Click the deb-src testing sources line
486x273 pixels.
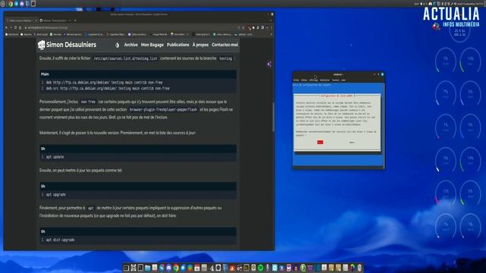(108, 89)
